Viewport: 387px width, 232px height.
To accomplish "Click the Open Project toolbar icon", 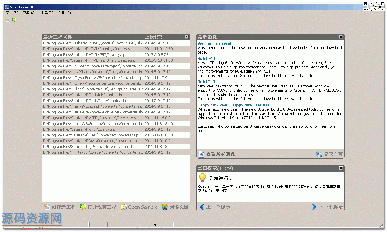I will pyautogui.click(x=14, y=19).
